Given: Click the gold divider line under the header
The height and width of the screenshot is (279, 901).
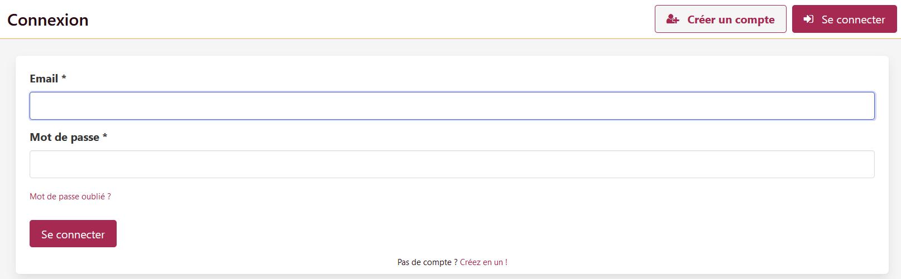Looking at the screenshot, I should coord(451,38).
